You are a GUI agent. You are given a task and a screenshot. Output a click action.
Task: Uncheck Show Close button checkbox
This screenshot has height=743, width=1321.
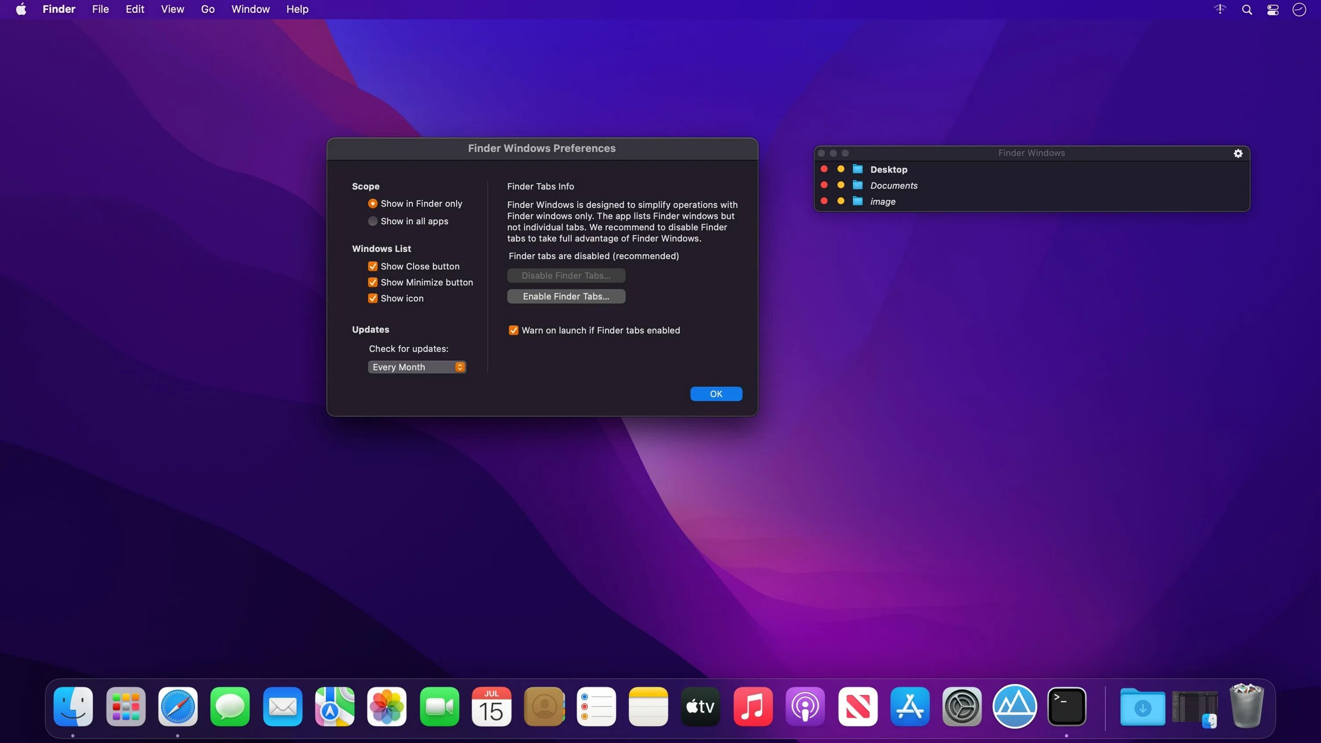pyautogui.click(x=373, y=266)
